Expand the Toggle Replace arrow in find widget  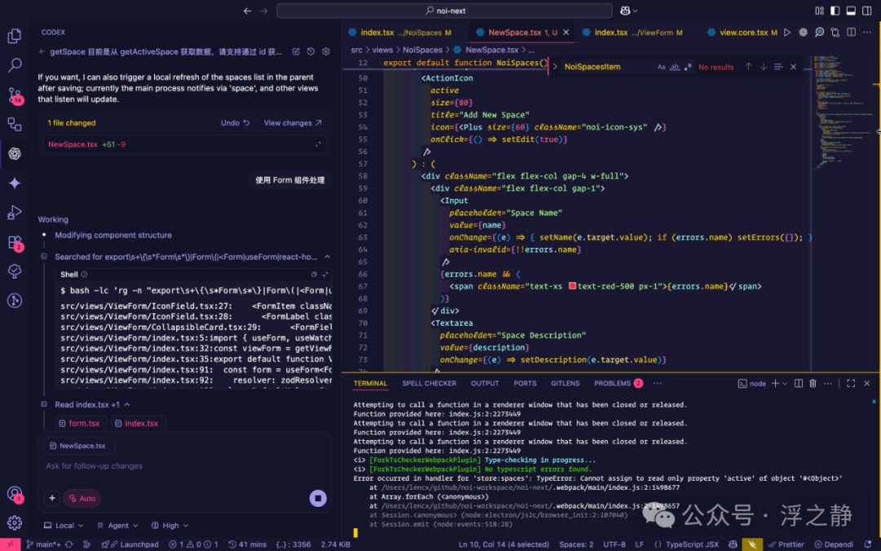556,67
